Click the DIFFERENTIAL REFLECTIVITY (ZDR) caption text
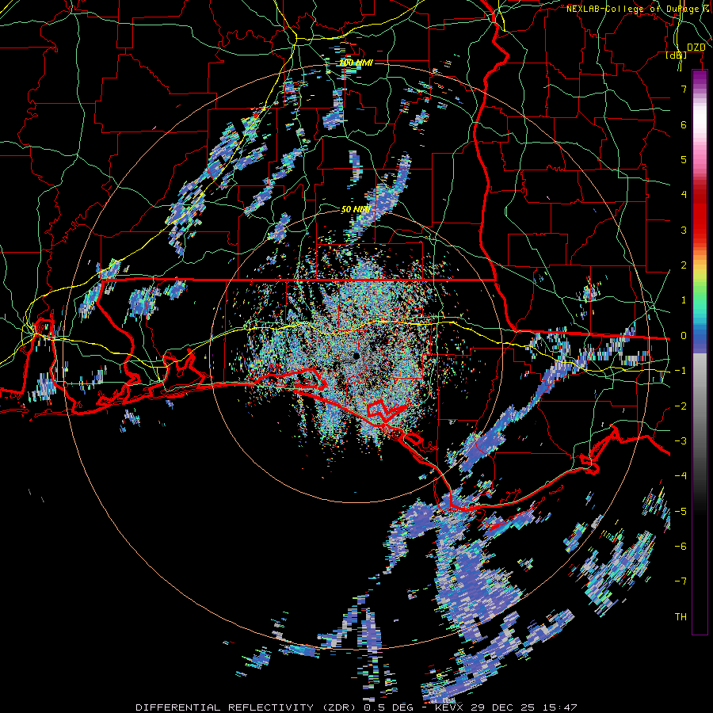 pos(247,707)
